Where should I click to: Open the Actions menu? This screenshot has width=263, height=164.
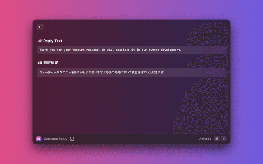pos(205,139)
